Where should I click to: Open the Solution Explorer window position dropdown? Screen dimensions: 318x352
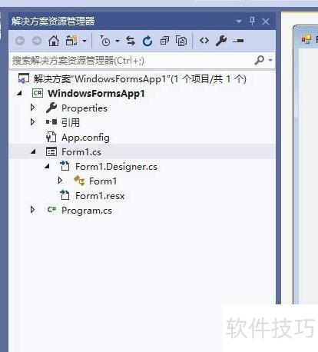(x=239, y=22)
